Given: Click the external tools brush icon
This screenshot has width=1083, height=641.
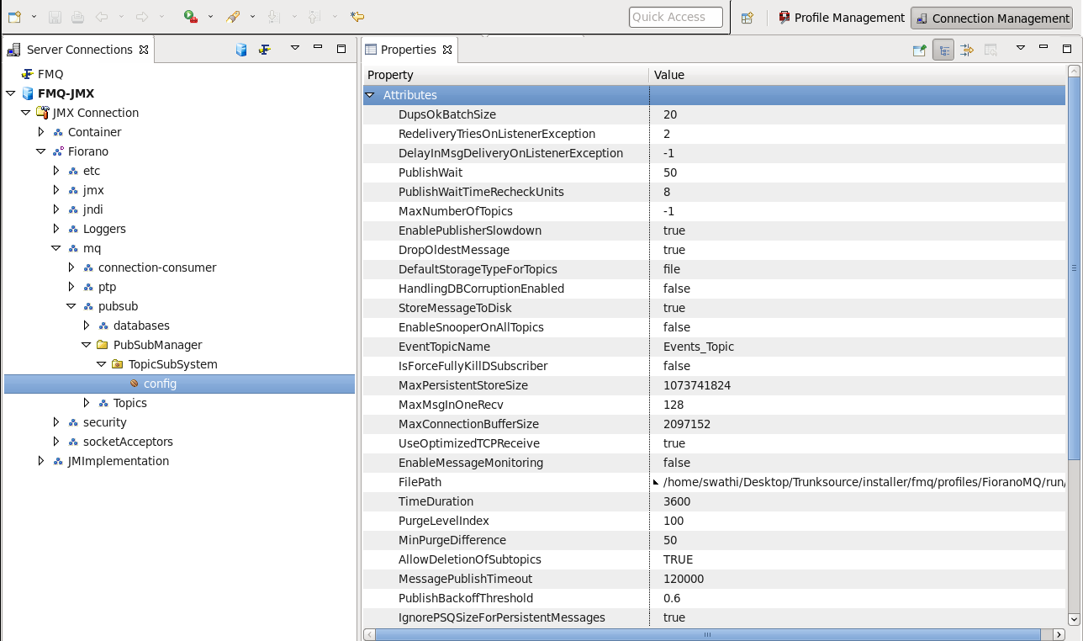Looking at the screenshot, I should (234, 17).
